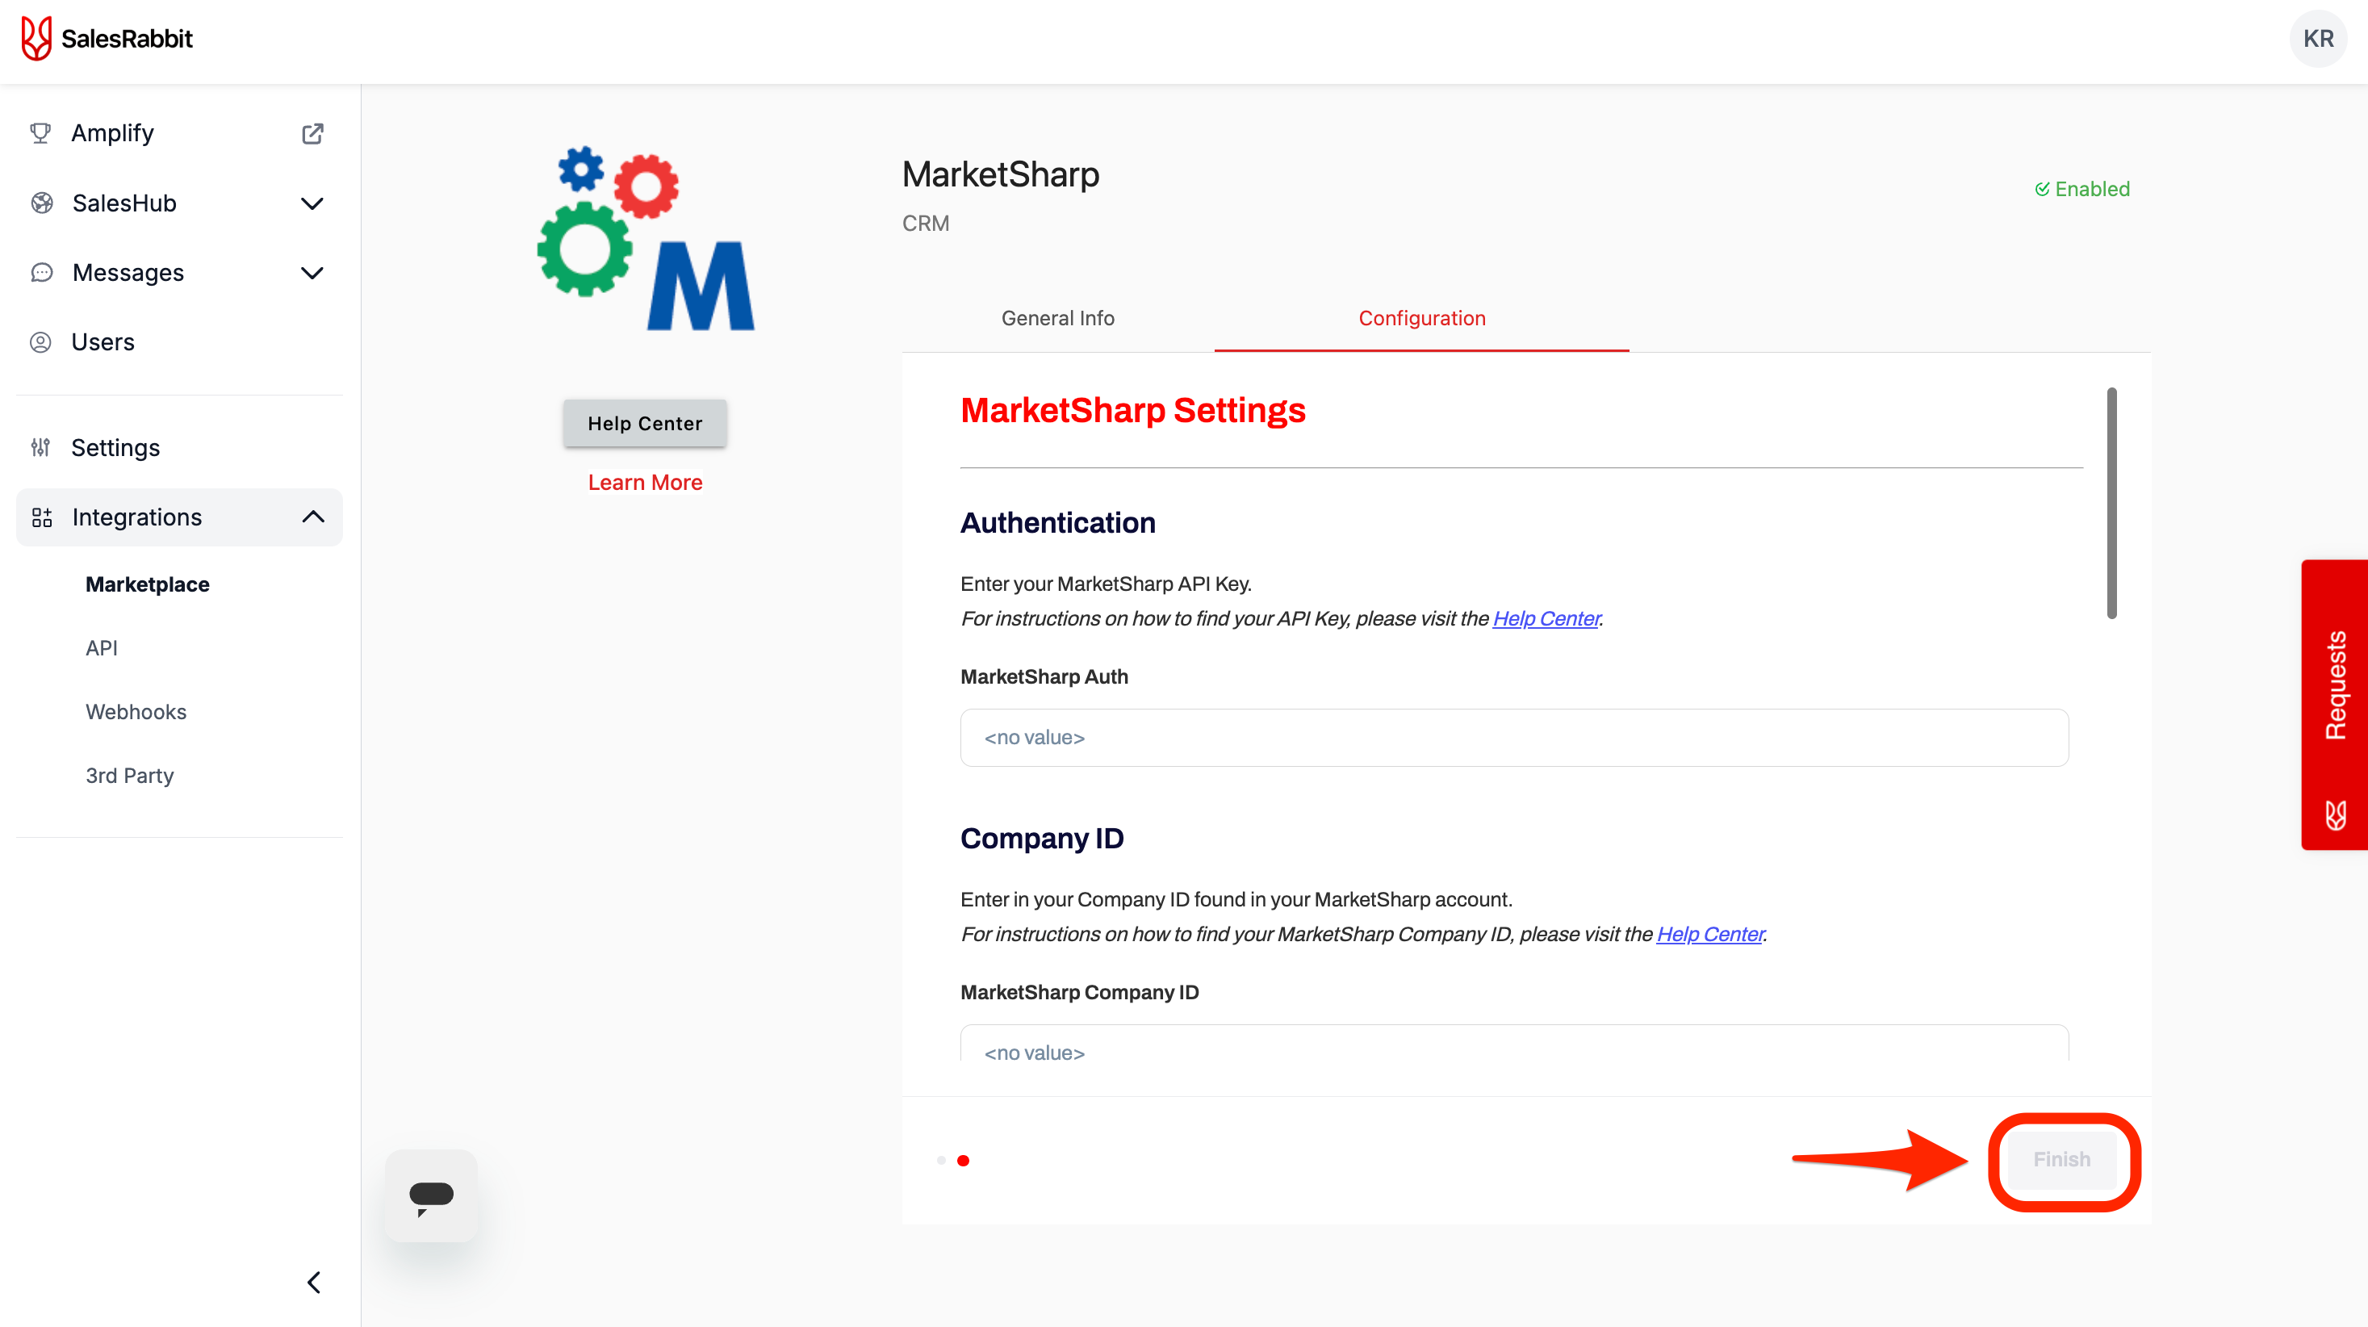This screenshot has width=2368, height=1327.
Task: Click the Learn More link
Action: point(644,482)
